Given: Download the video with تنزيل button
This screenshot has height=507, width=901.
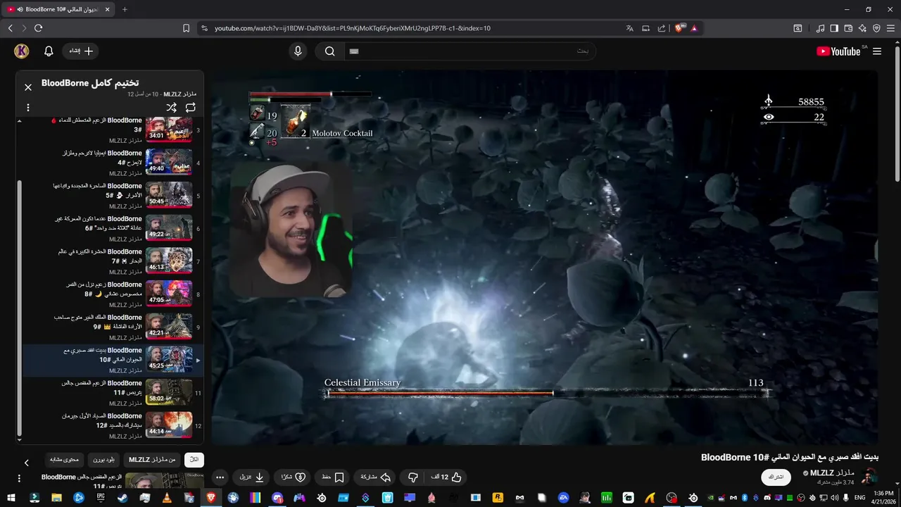Looking at the screenshot, I should click(251, 477).
